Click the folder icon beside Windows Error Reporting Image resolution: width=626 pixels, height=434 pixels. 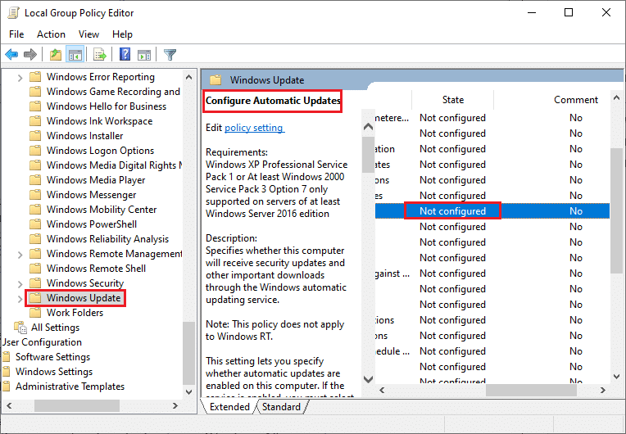point(35,77)
